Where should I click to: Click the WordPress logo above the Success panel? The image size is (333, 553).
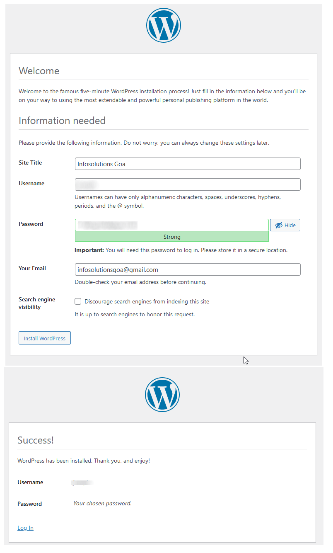(162, 394)
